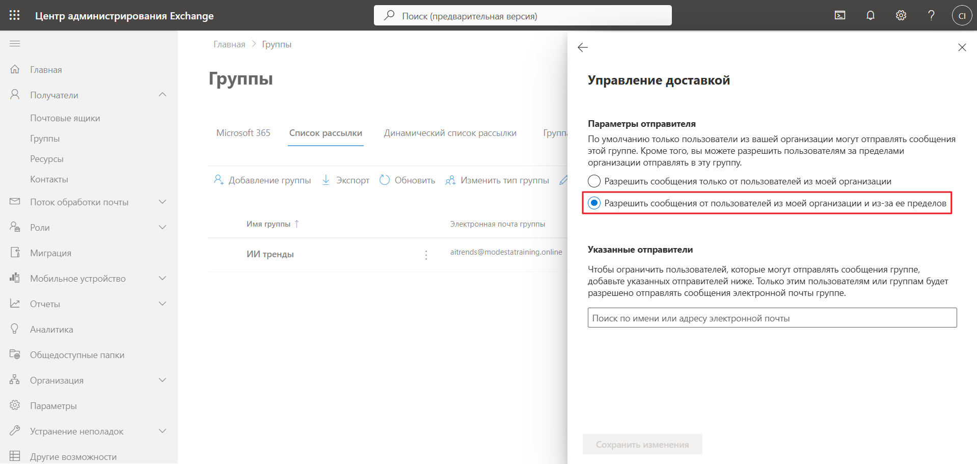Viewport: 977px width, 464px height.
Task: Click the Organization hierarchy icon
Action: click(15, 380)
